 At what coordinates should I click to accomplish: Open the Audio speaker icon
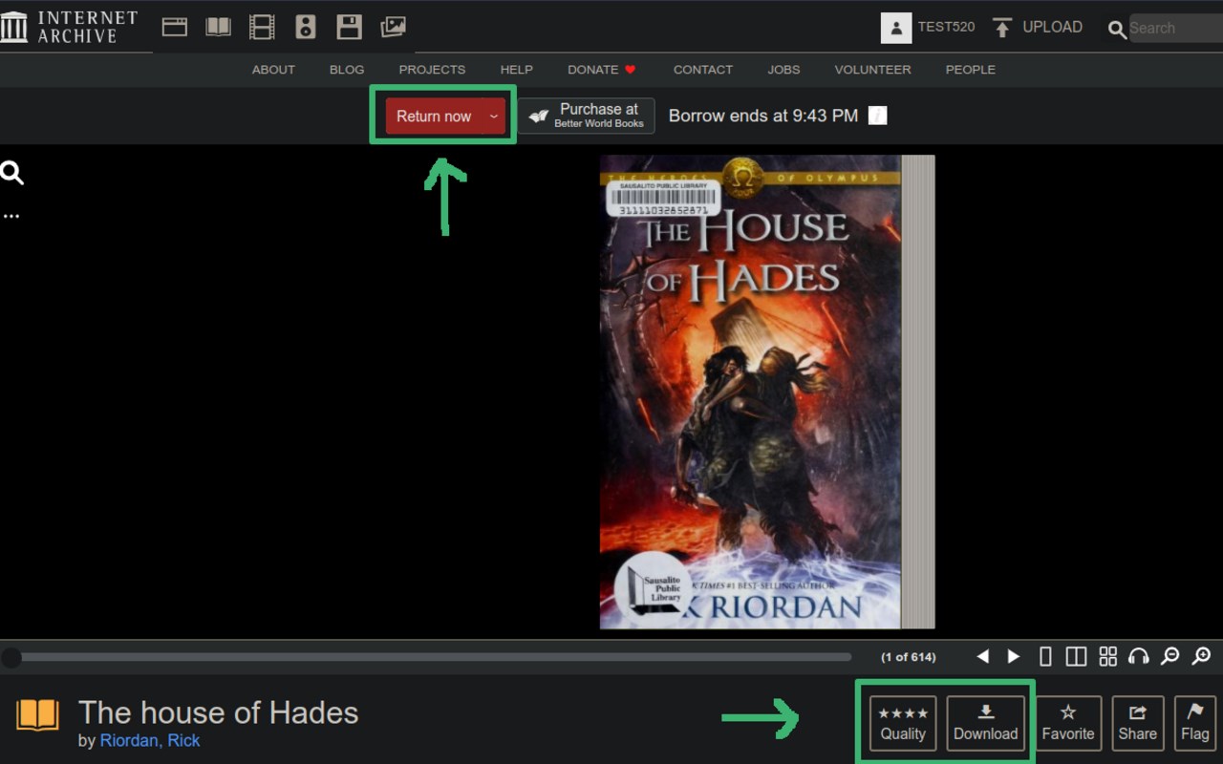click(x=306, y=27)
